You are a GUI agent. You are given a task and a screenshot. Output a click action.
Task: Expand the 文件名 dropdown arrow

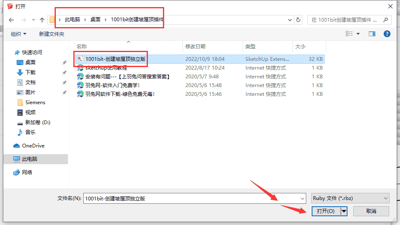coord(302,198)
